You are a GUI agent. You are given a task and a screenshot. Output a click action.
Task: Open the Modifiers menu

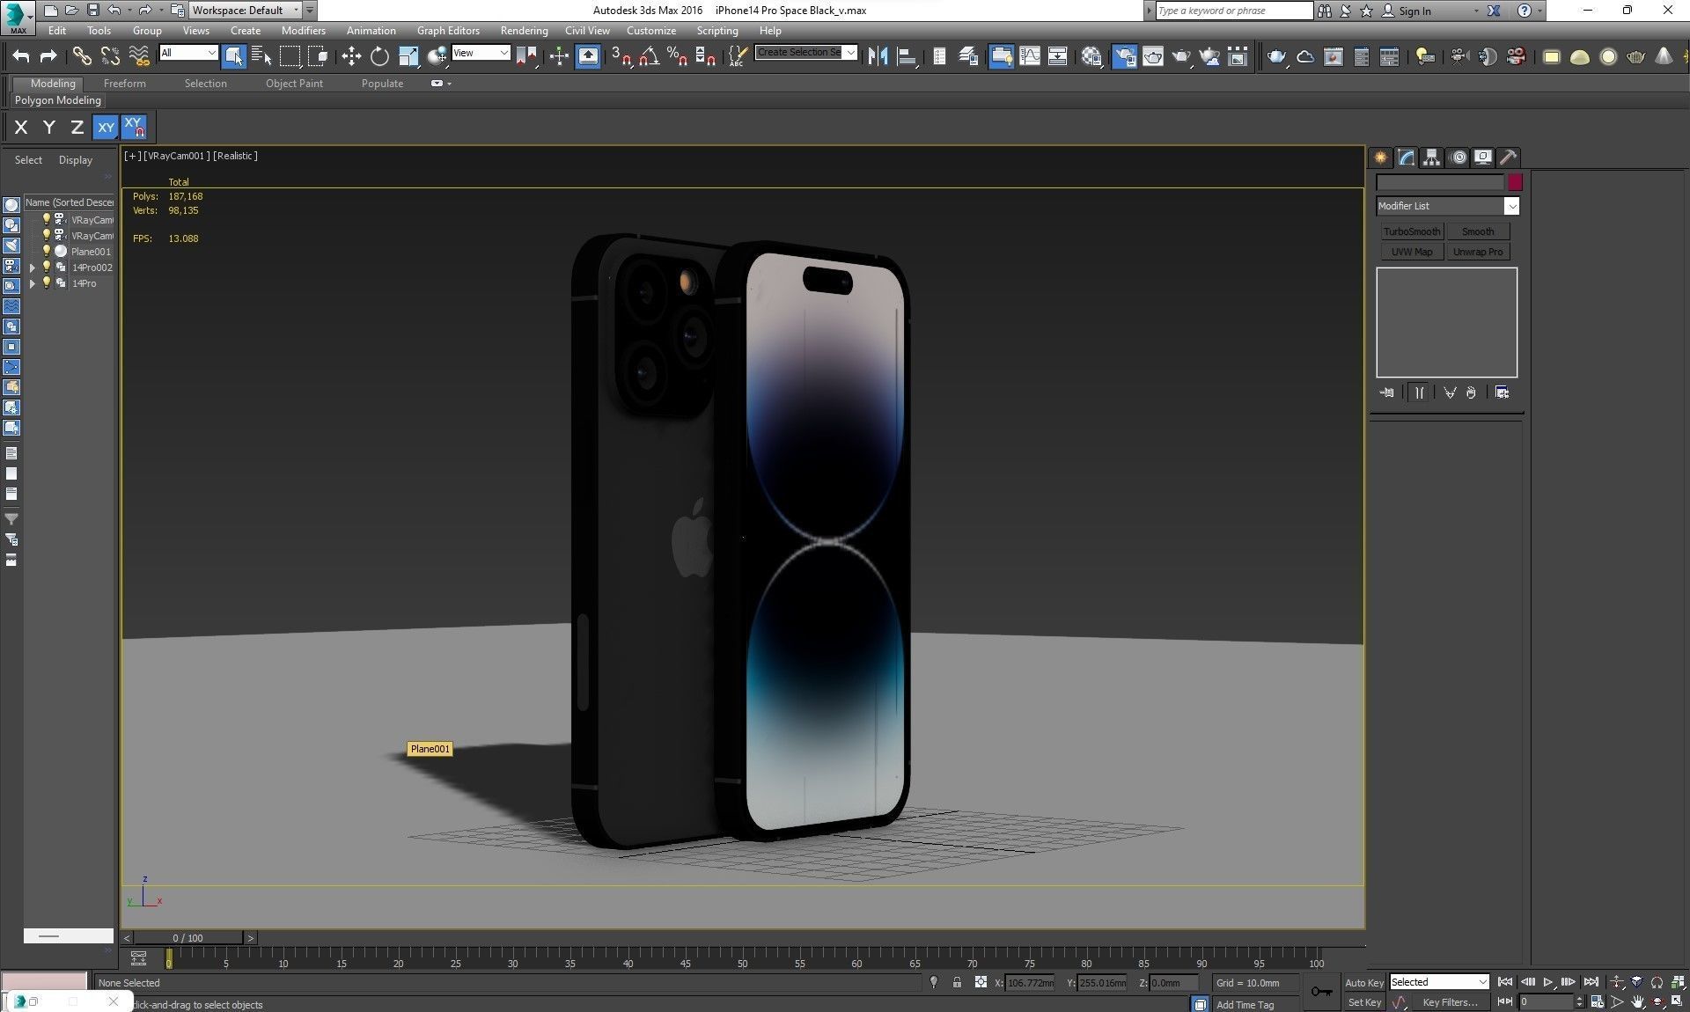[x=303, y=30]
